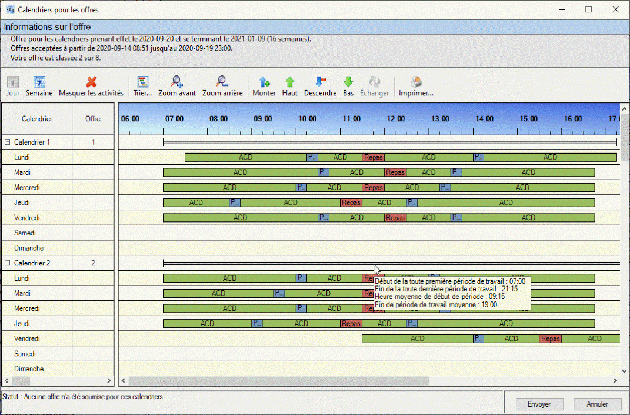Click the red Repas block on Calendrier 1 Lundi
This screenshot has width=630, height=415.
tap(373, 157)
